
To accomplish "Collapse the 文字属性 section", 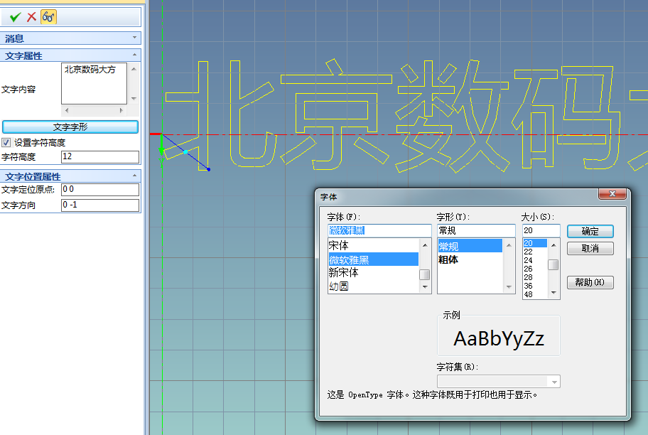I will (134, 55).
